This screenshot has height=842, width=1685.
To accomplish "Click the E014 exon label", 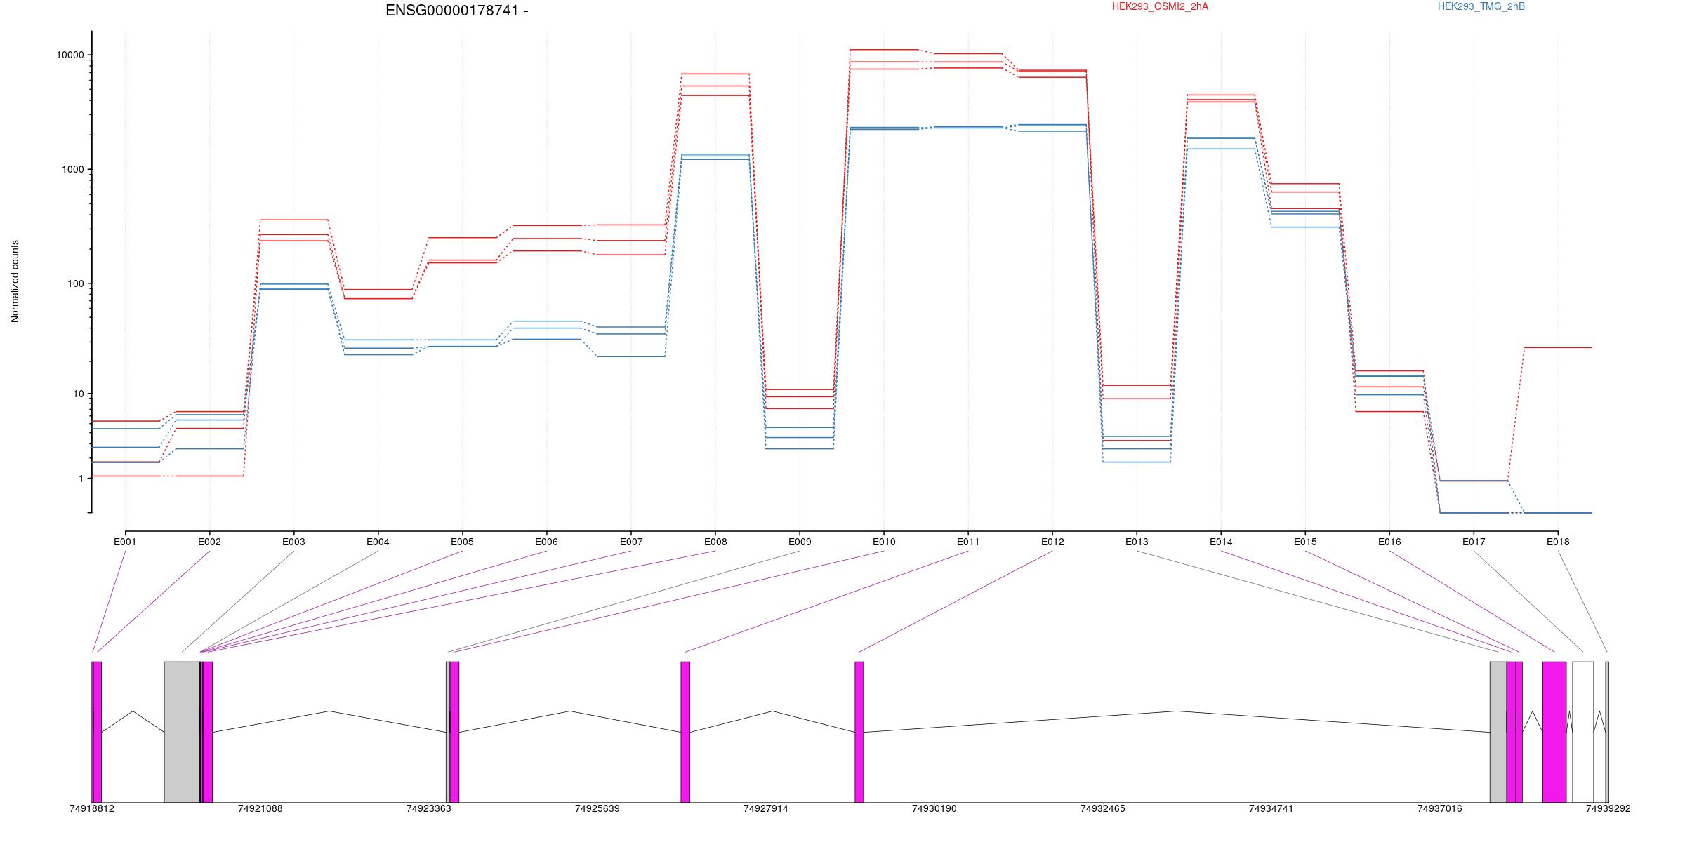I will (x=1221, y=542).
